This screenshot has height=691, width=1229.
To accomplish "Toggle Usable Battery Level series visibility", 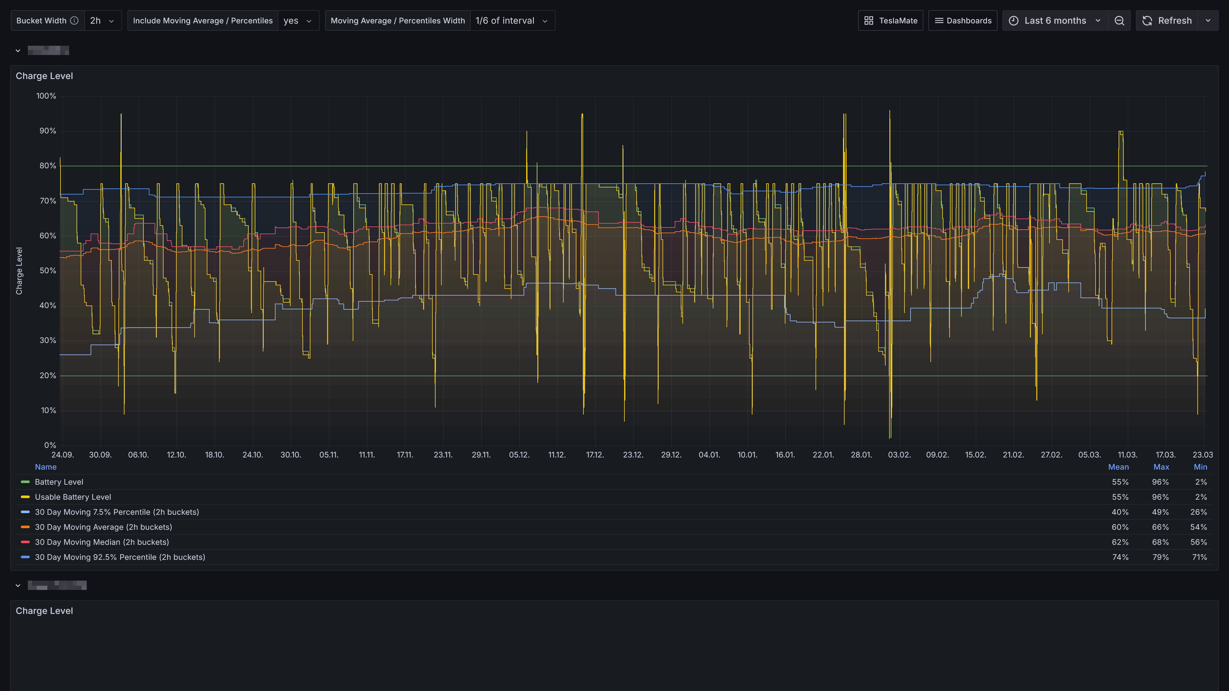I will 73,497.
